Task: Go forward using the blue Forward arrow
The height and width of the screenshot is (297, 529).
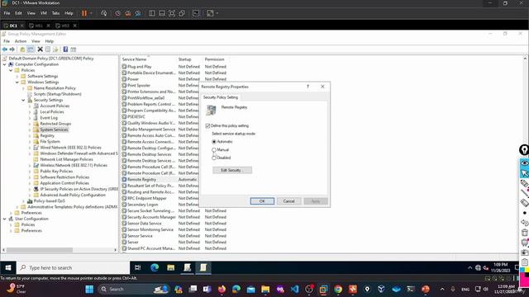Action: coord(12,49)
